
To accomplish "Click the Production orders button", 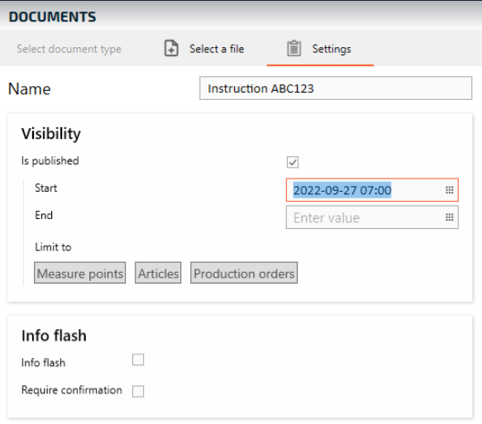I will click(x=244, y=273).
